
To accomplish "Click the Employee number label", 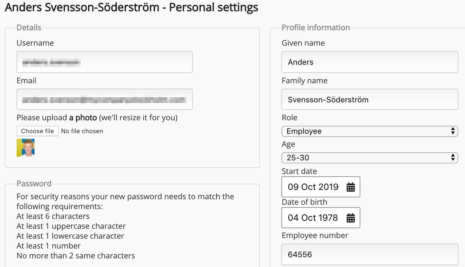I will pyautogui.click(x=315, y=236).
